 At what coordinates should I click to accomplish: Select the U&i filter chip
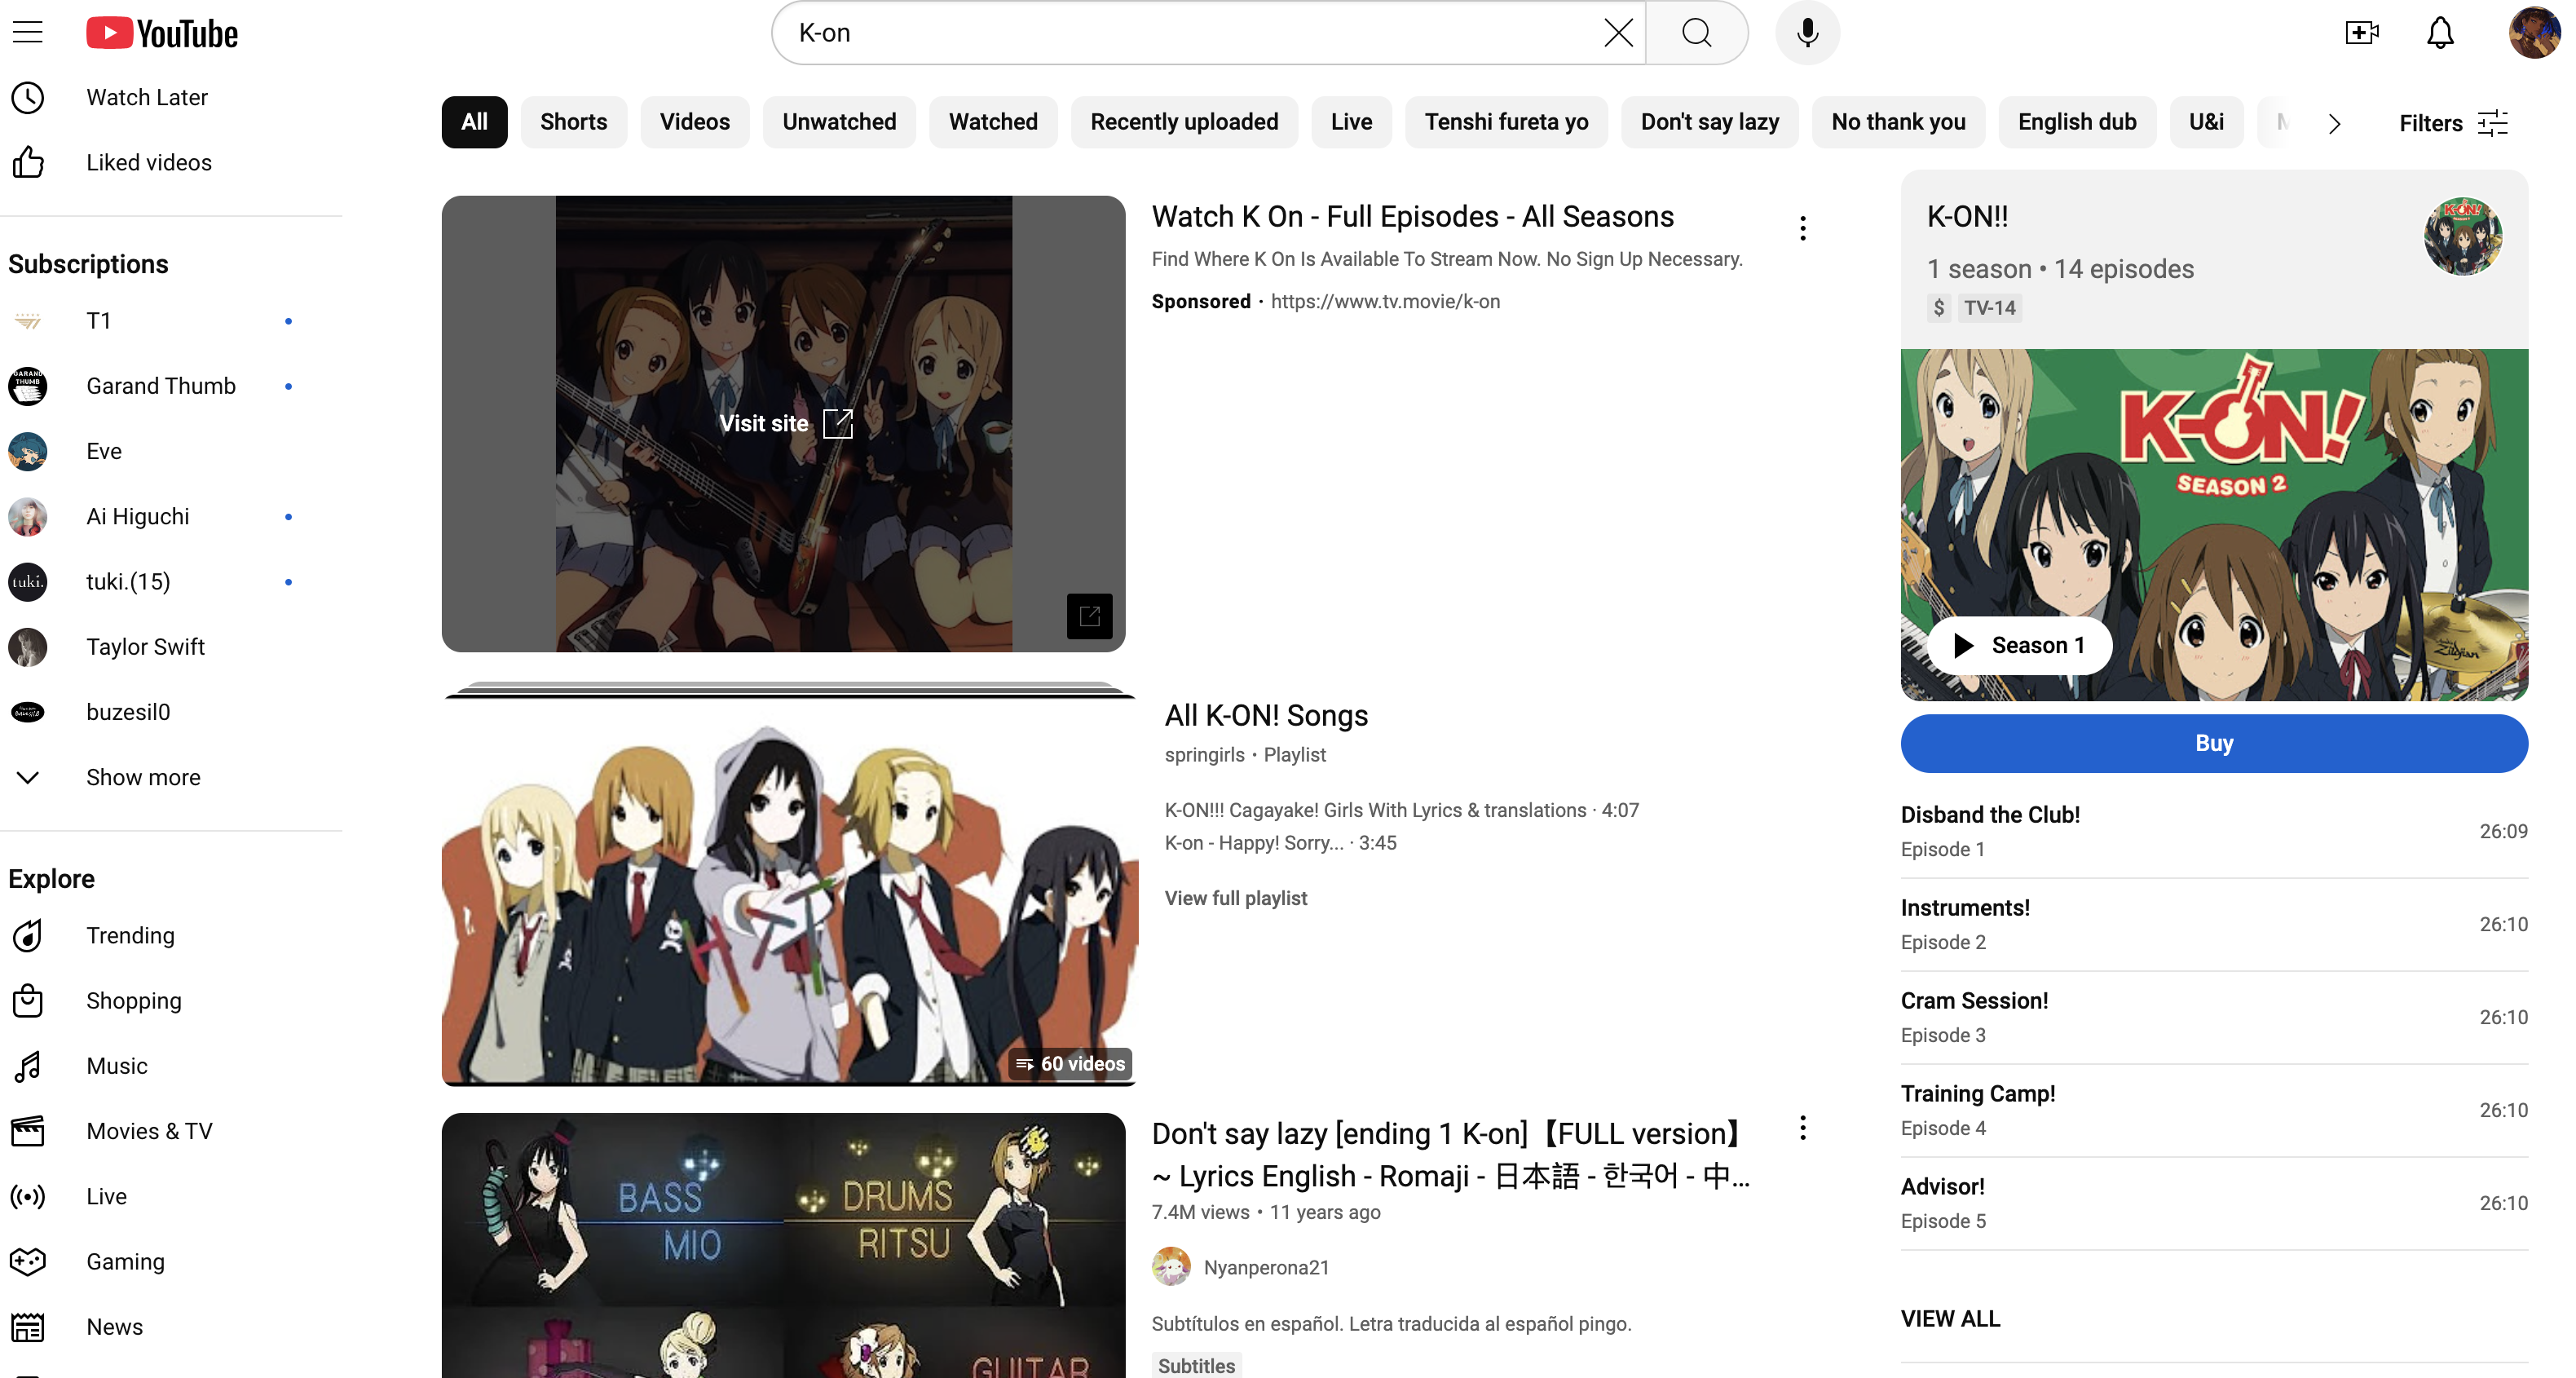coord(2206,122)
